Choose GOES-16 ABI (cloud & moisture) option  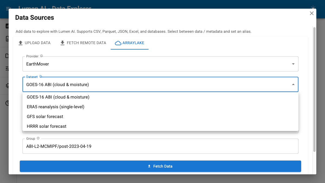pos(160,97)
